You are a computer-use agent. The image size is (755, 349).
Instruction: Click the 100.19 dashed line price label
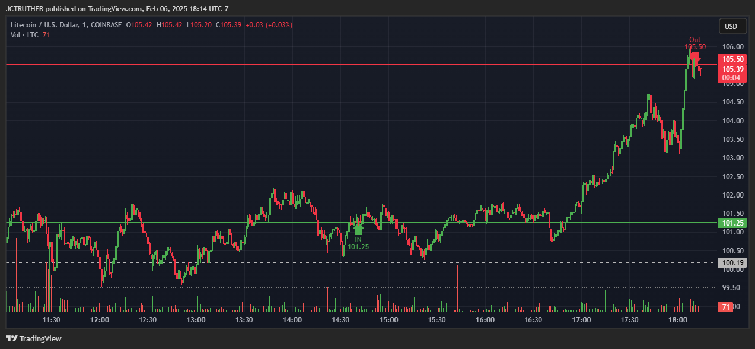(732, 262)
